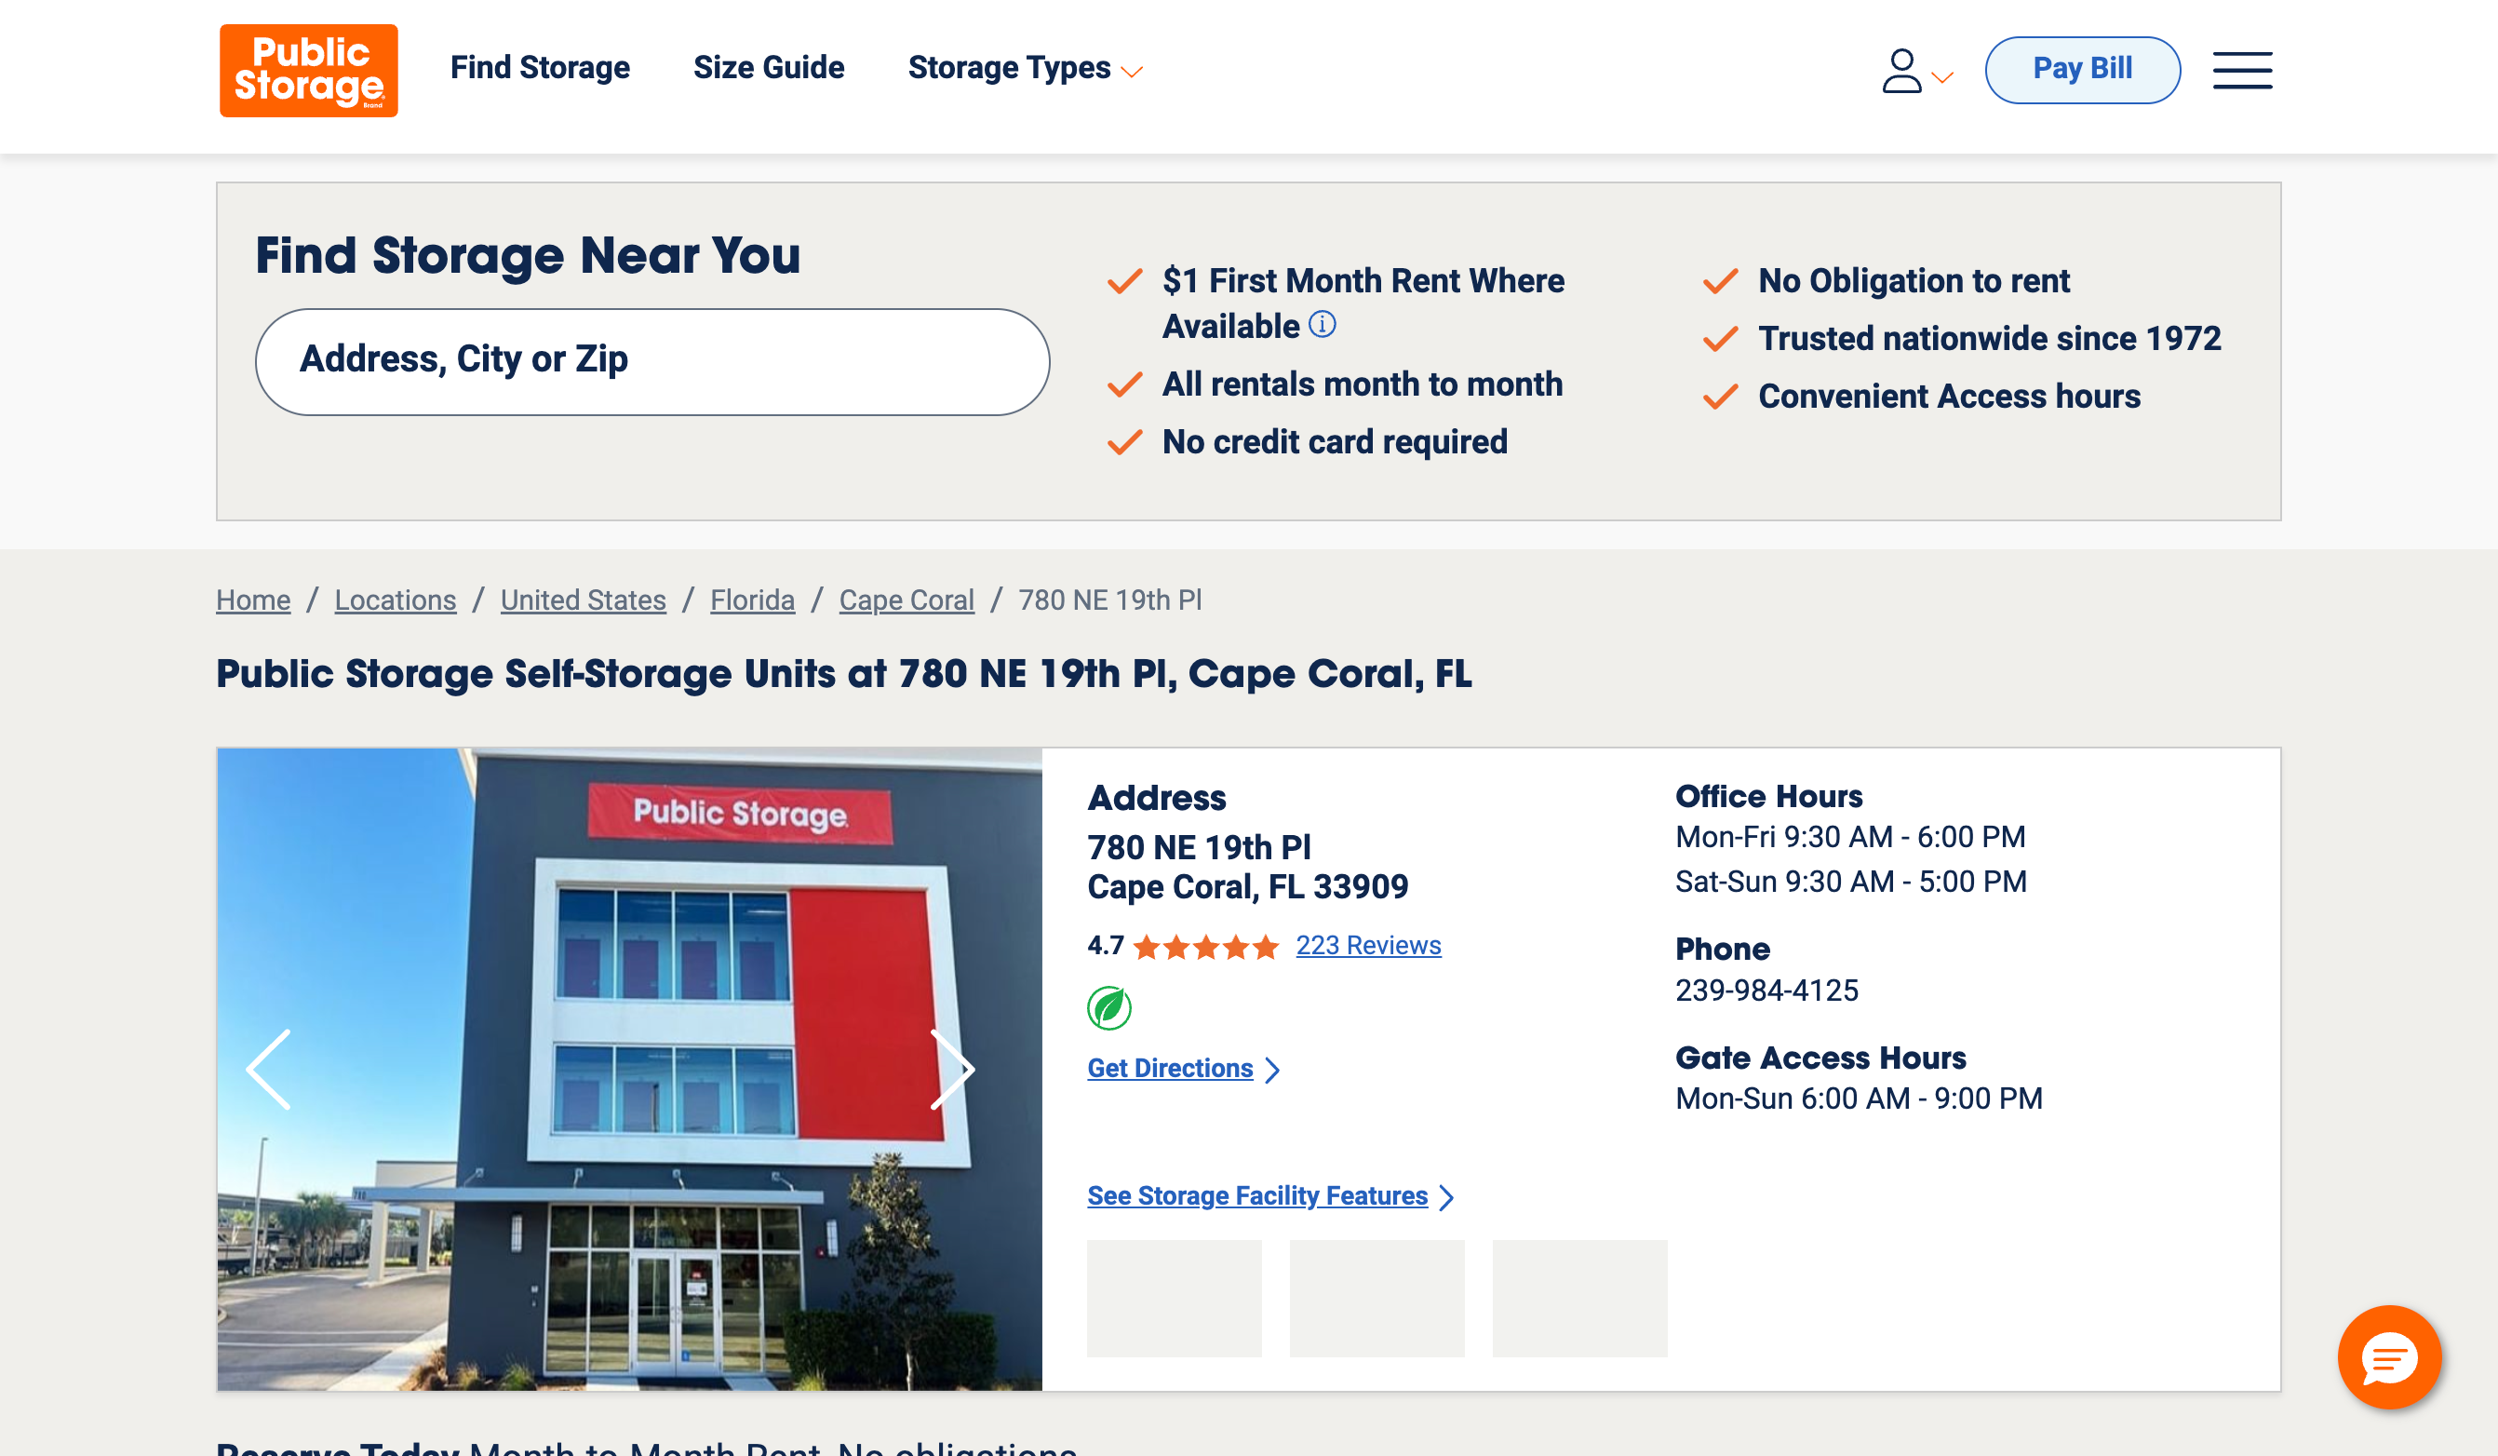Open the hamburger menu icon
Screen dimensions: 2498x1456
point(2242,71)
